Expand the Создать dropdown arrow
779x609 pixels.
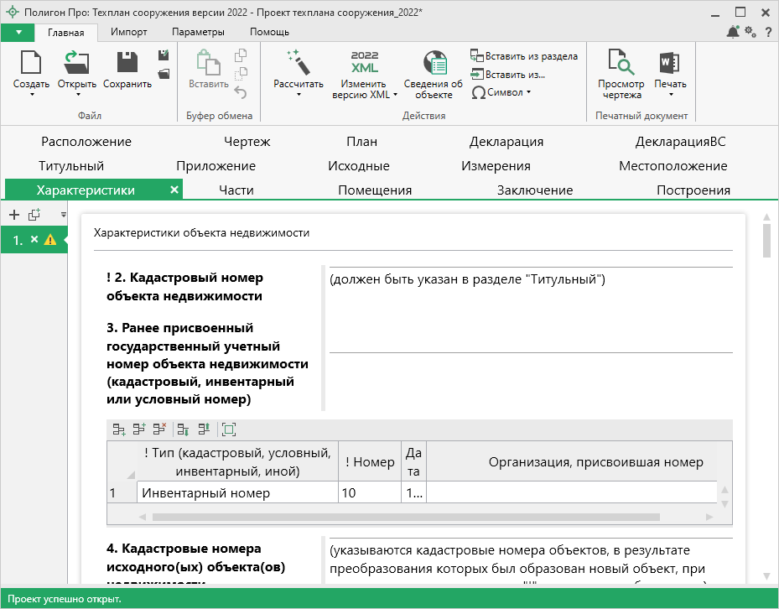[31, 95]
